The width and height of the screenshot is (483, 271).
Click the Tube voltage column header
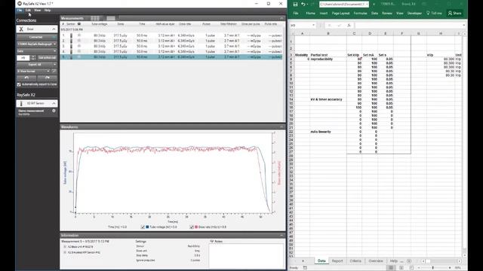(100, 24)
